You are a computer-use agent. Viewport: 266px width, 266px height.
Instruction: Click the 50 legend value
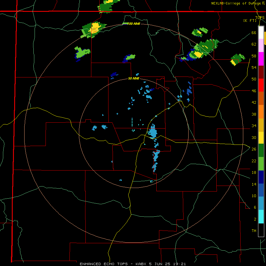(x=254, y=79)
